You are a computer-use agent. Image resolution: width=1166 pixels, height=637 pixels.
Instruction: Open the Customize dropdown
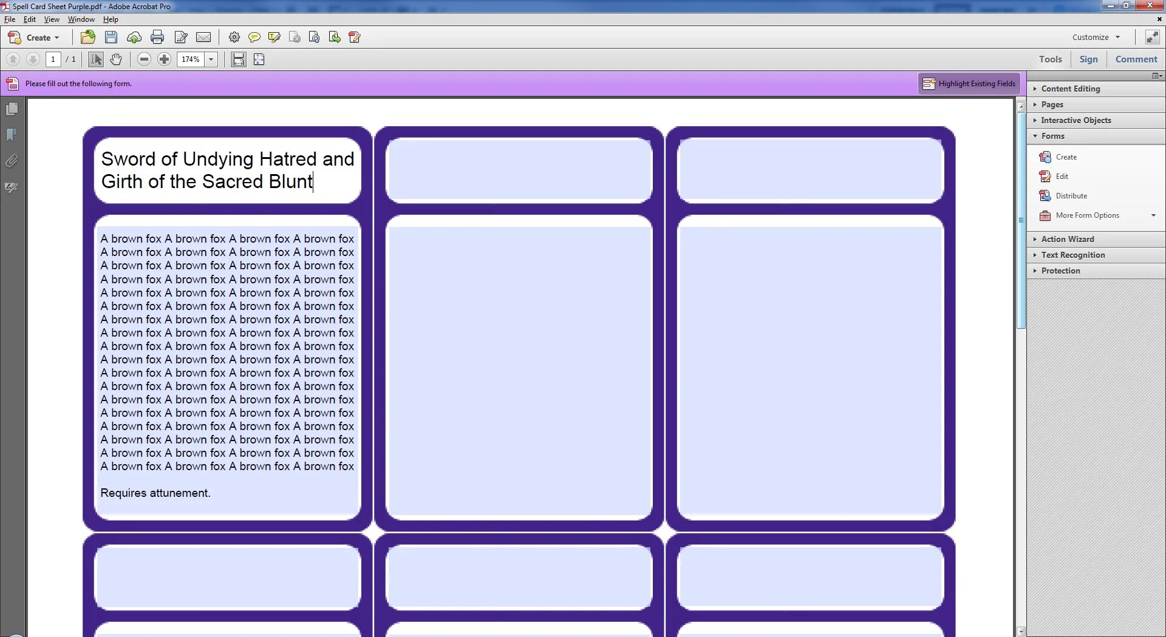point(1096,38)
